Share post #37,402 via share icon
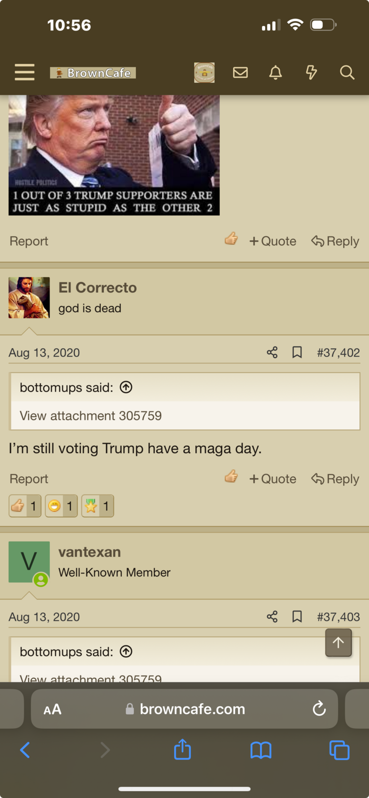 click(272, 353)
